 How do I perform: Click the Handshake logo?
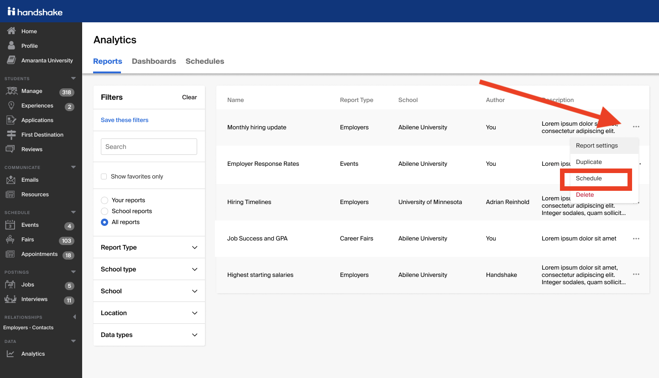[35, 11]
